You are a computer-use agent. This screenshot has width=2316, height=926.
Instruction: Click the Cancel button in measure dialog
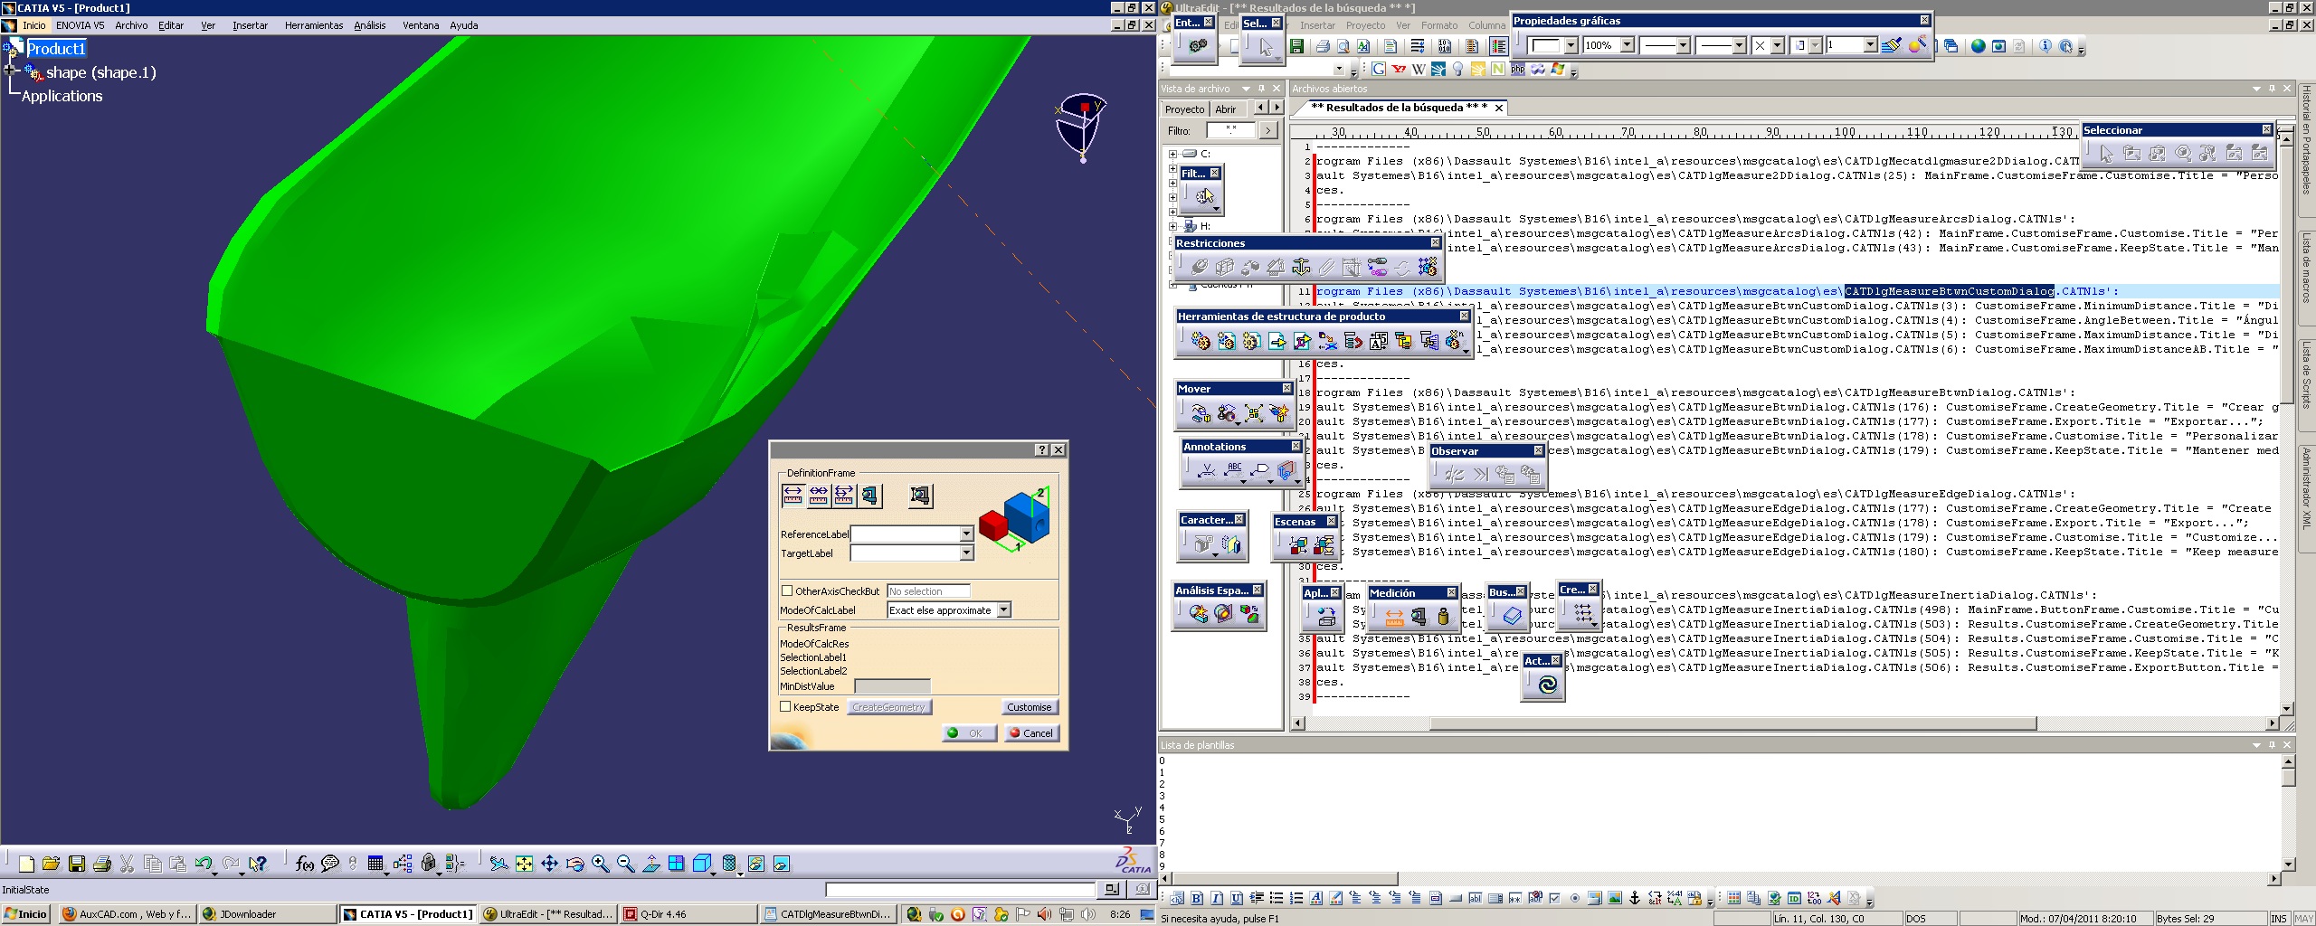1031,733
